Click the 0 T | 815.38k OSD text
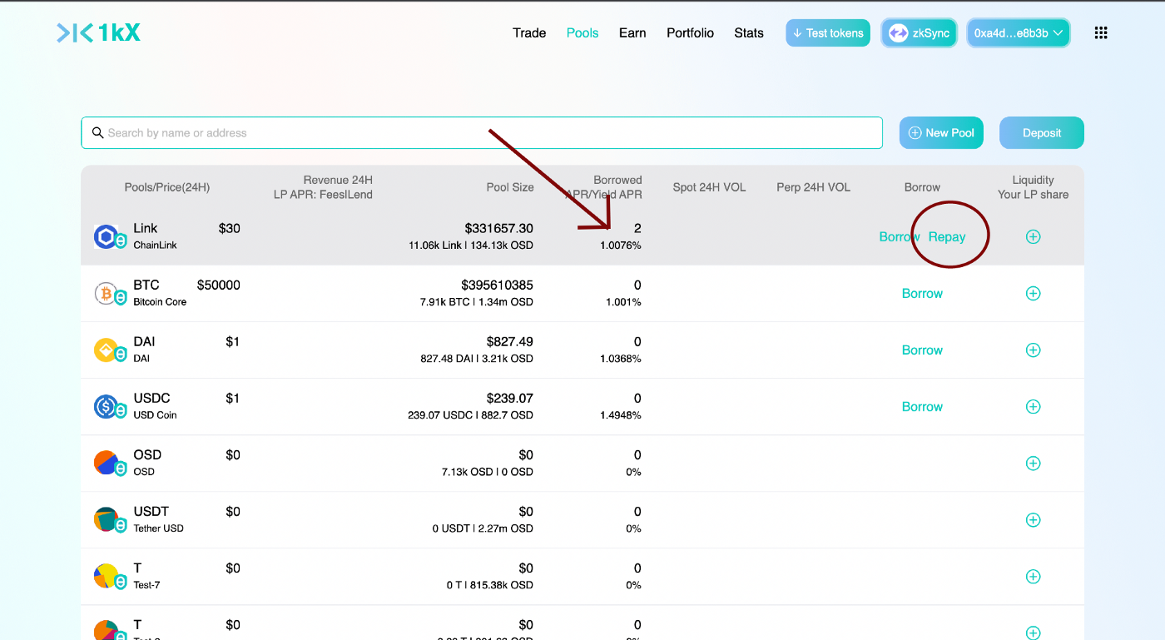This screenshot has height=640, width=1165. coord(489,585)
